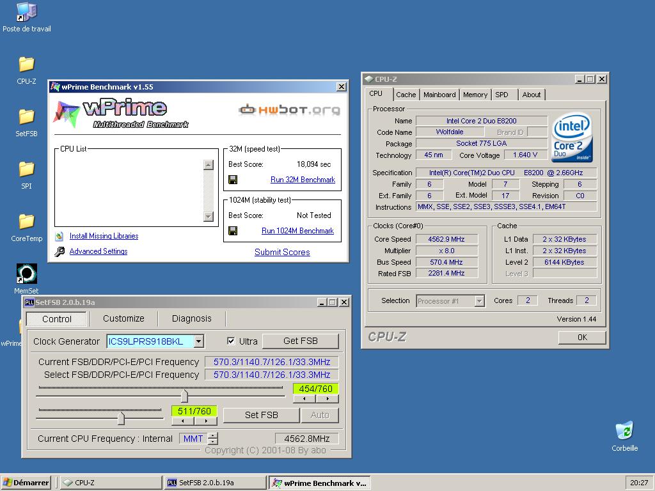The image size is (655, 491).
Task: Click Run 1024M Benchmark link
Action: [x=297, y=230]
